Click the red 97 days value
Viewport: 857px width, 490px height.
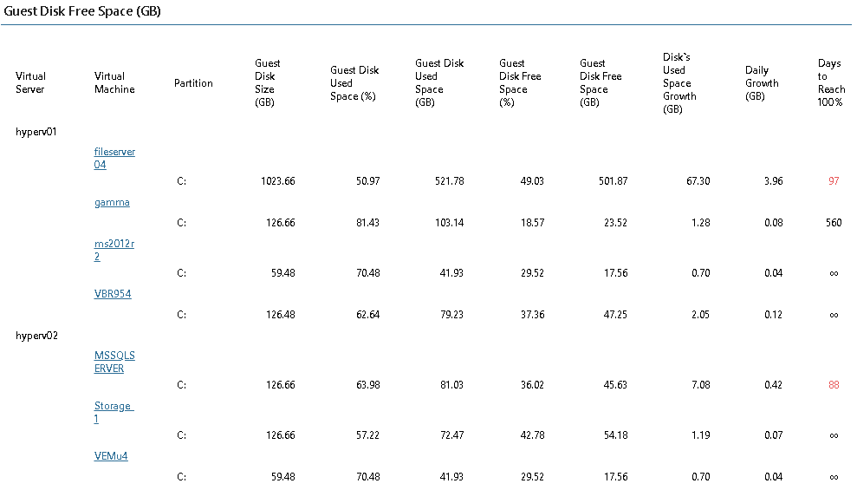834,181
